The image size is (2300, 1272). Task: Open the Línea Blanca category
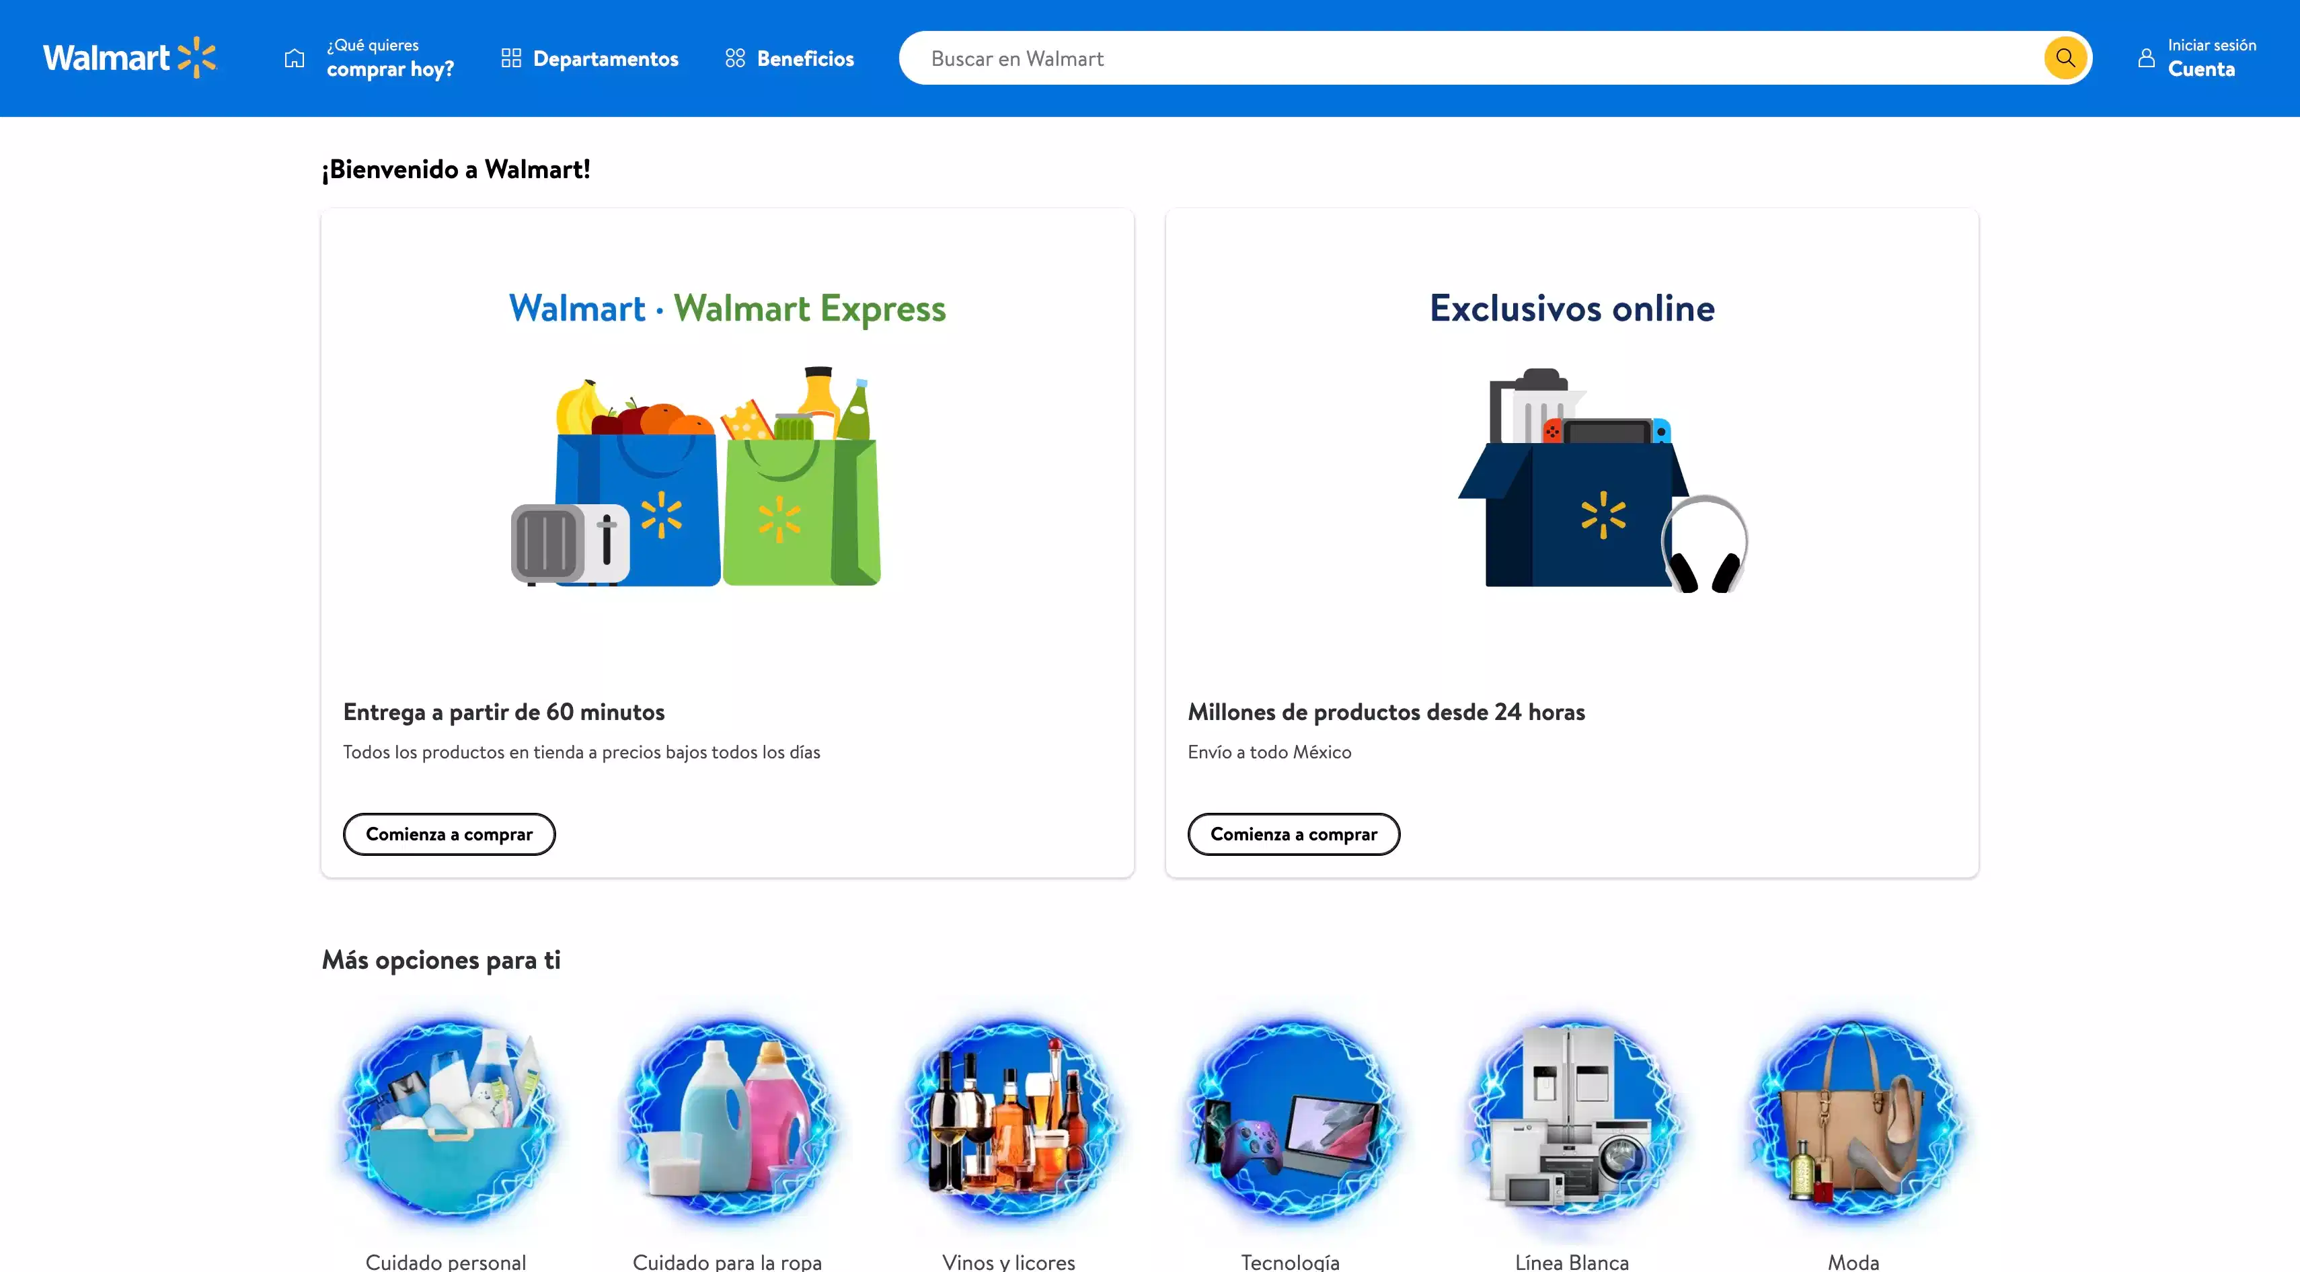tap(1572, 1134)
